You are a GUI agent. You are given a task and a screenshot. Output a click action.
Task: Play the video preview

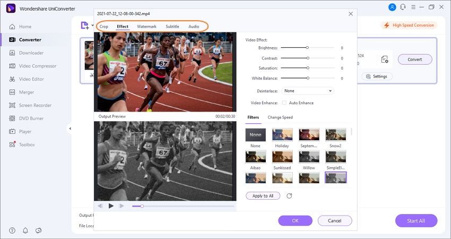pos(111,206)
